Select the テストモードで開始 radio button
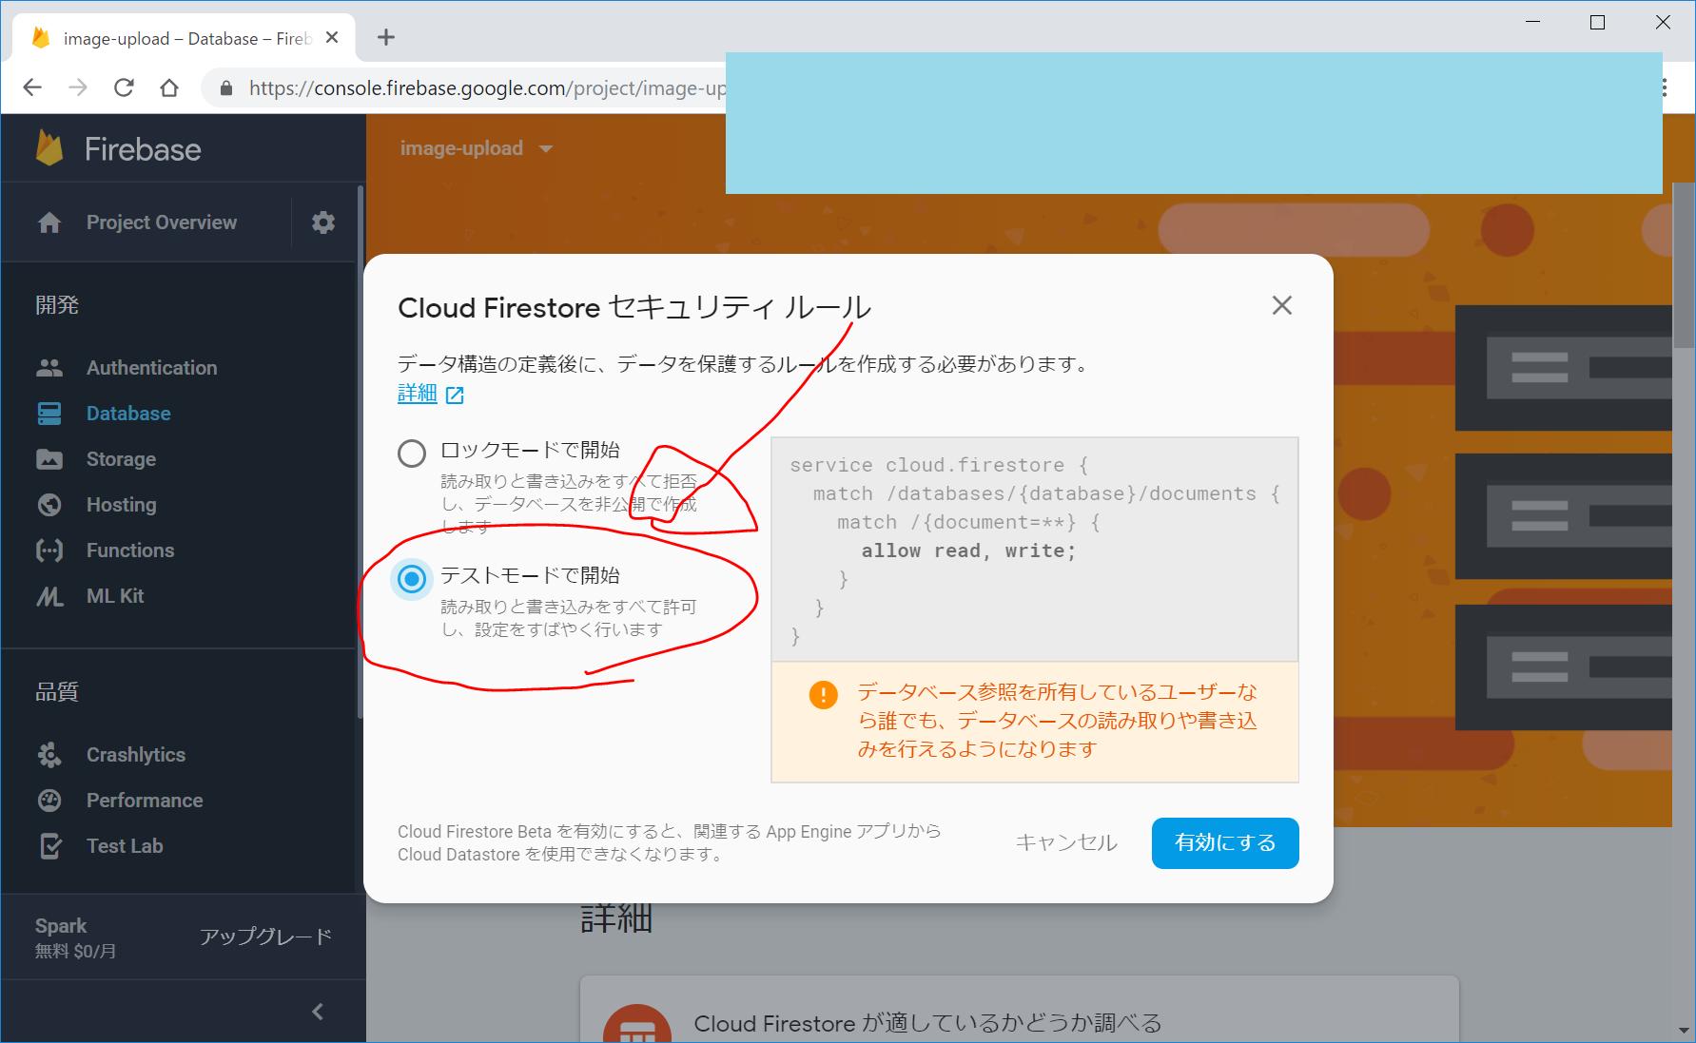Screen dimensions: 1696x1043 click(412, 578)
